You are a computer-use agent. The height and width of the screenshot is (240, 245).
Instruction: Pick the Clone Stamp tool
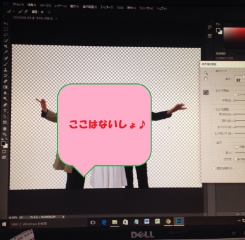[6, 70]
